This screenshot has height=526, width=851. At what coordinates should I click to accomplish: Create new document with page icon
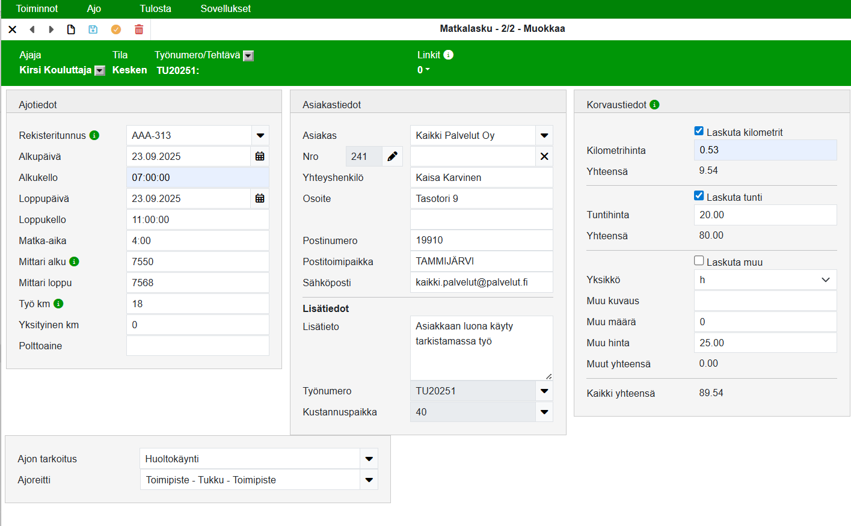point(71,29)
